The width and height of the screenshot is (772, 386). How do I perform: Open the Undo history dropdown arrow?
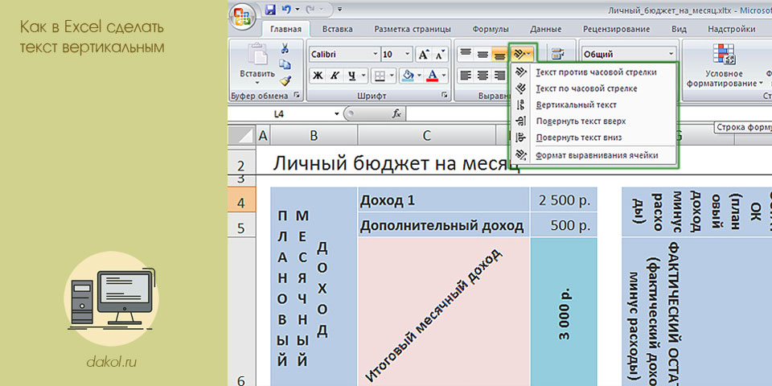(298, 10)
